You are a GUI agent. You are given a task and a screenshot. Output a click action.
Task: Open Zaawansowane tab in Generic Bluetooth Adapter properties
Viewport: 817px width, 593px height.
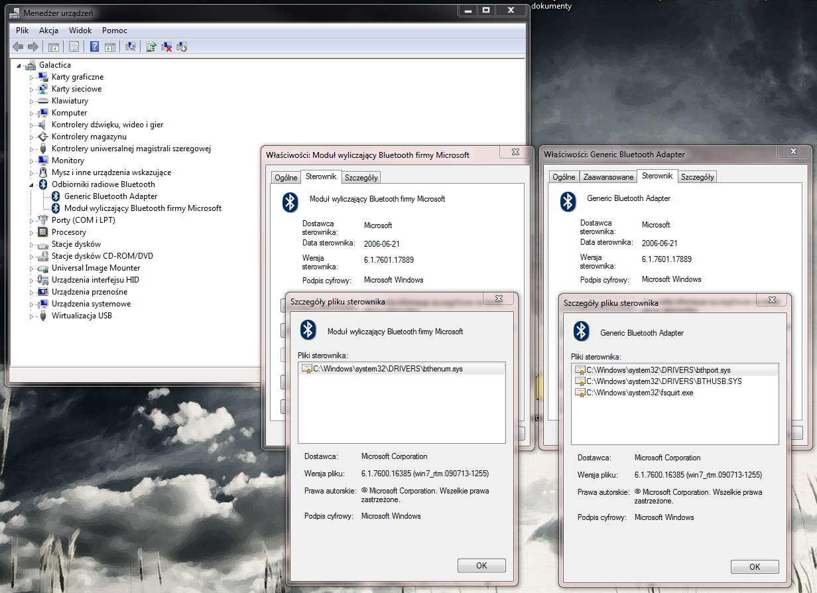pos(607,177)
